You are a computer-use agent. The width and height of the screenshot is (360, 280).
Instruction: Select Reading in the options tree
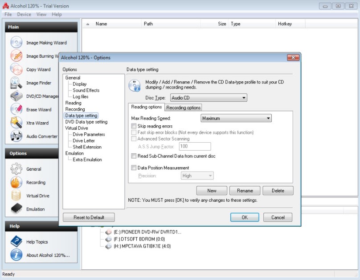[x=73, y=103]
